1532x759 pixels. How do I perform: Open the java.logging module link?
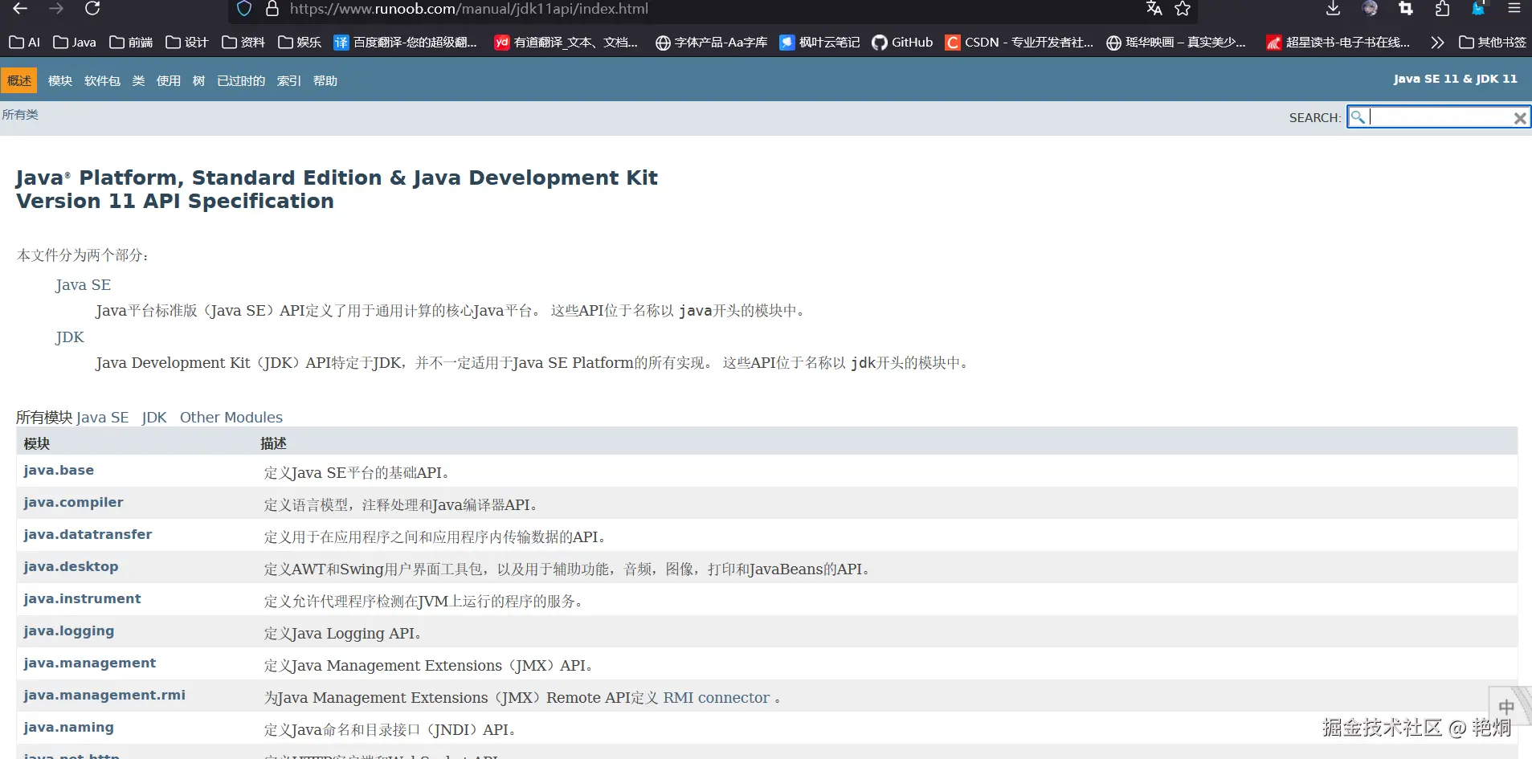[x=69, y=631]
